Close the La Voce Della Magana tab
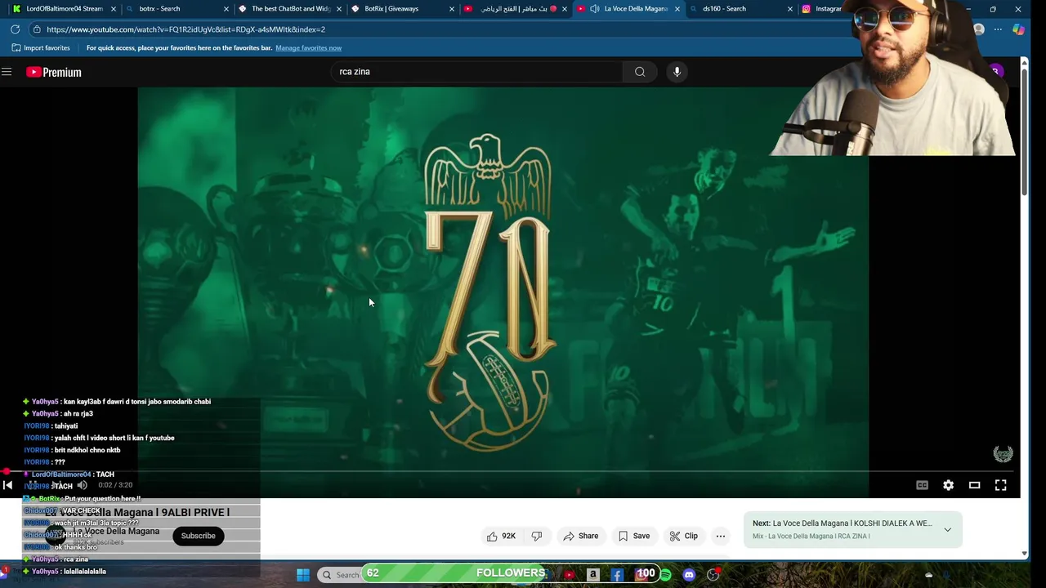 [x=677, y=9]
